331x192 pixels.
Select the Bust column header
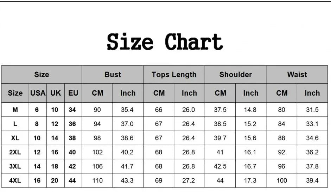[x=113, y=75]
